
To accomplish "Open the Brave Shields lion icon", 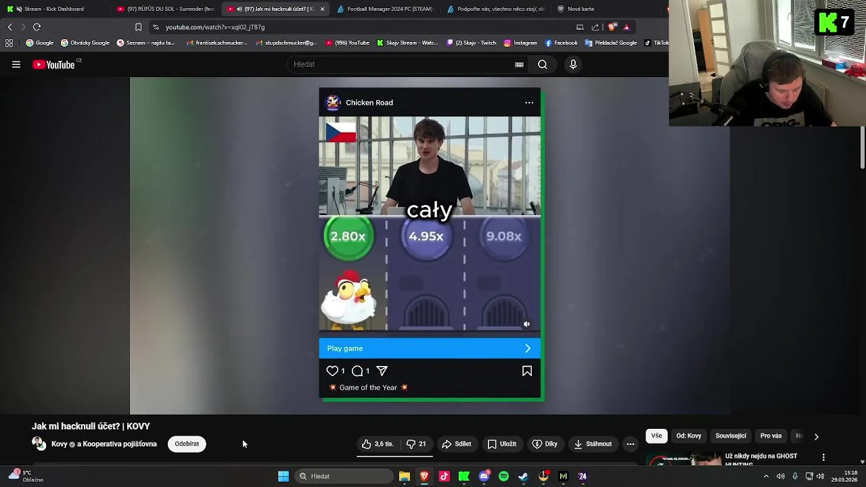I will pos(612,27).
